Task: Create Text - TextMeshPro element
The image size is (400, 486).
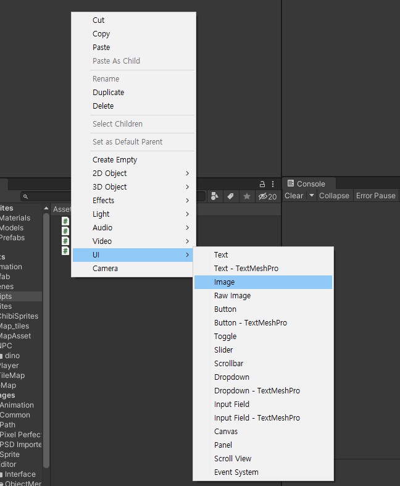Action: pos(263,269)
